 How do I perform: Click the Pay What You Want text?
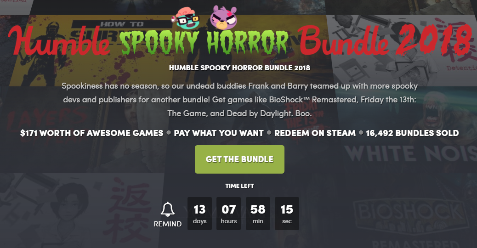coord(219,133)
